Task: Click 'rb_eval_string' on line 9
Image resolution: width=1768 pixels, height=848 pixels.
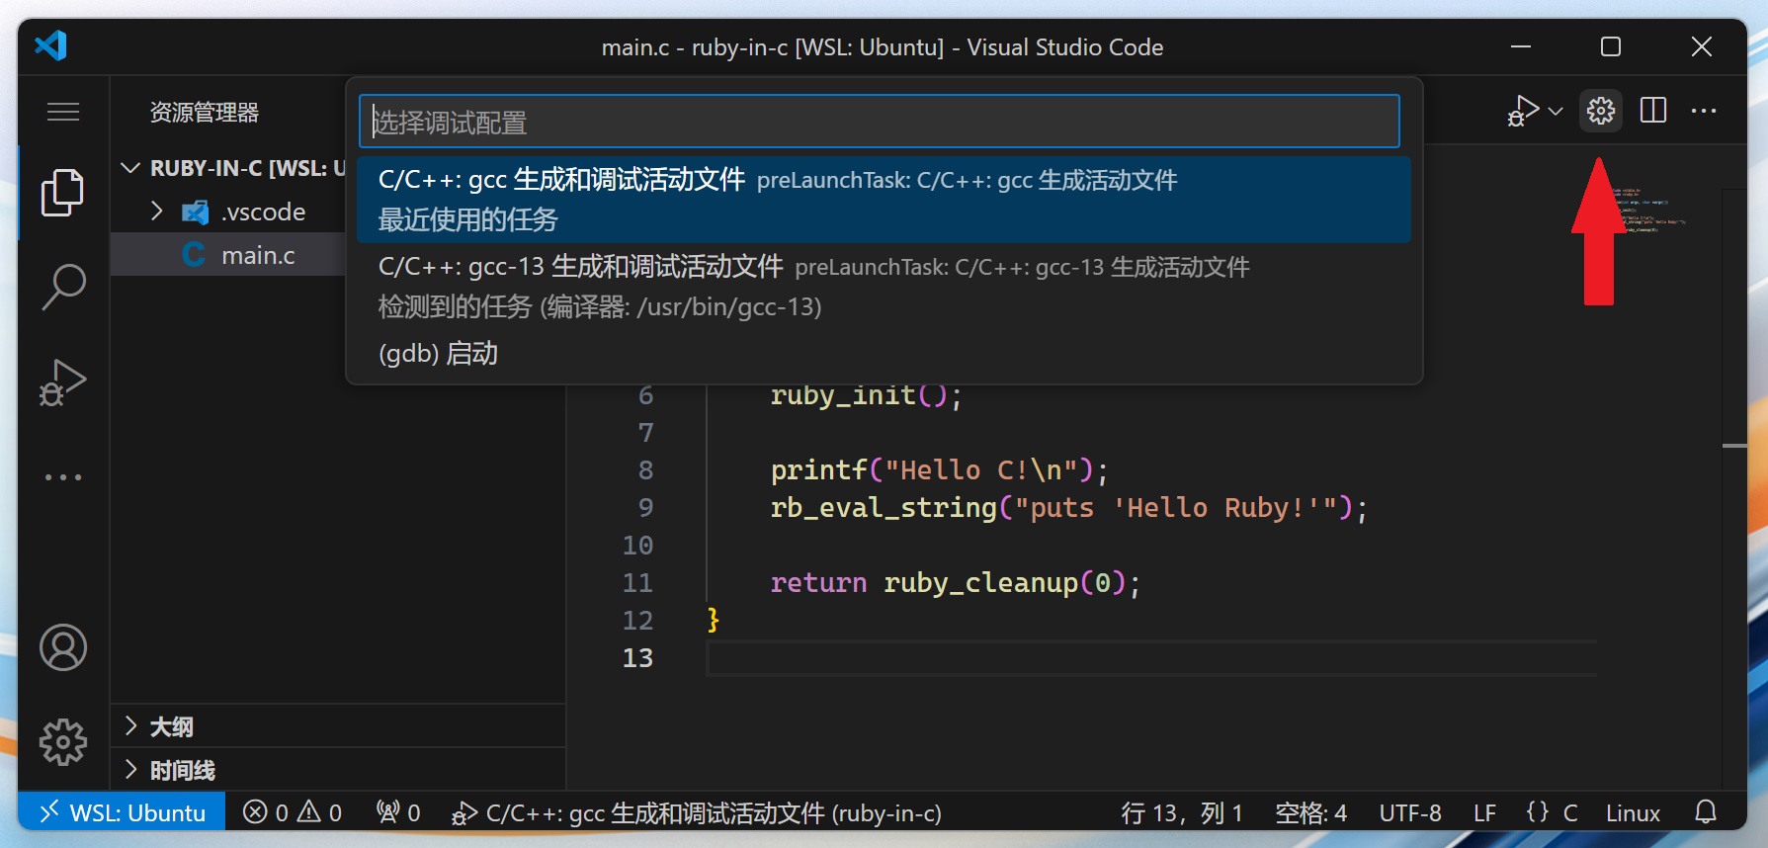Action: click(884, 507)
